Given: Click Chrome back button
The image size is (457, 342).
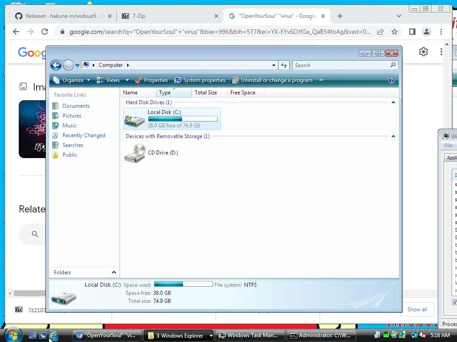Looking at the screenshot, I should tap(16, 32).
